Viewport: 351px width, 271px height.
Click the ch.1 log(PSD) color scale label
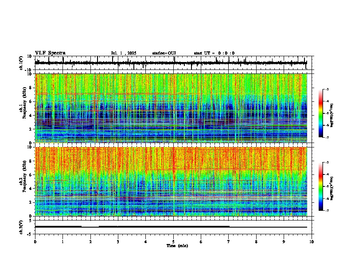tap(332, 116)
